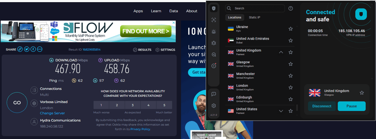Rate network availability as 4
Image resolution: width=376 pixels, height=139 pixels.
[x=148, y=105]
